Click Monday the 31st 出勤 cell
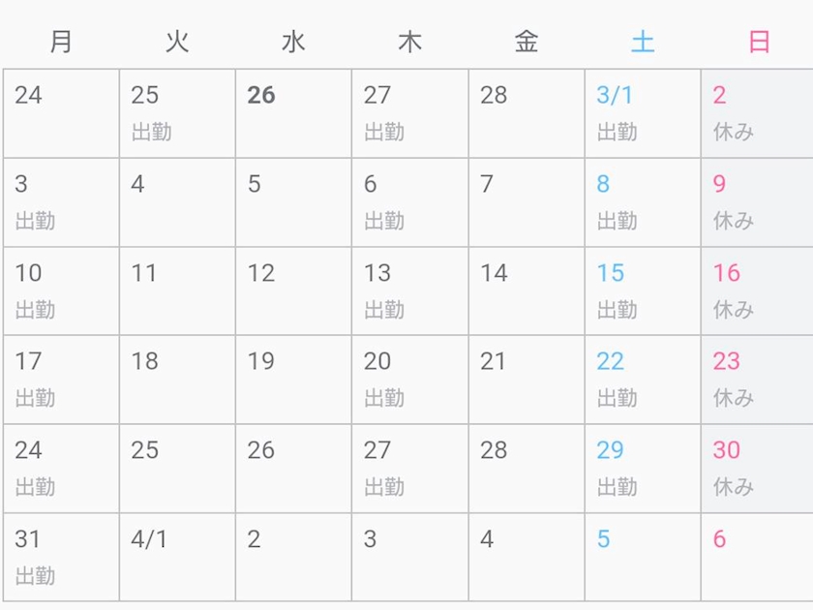Screen dimensions: 813x610 (61, 558)
